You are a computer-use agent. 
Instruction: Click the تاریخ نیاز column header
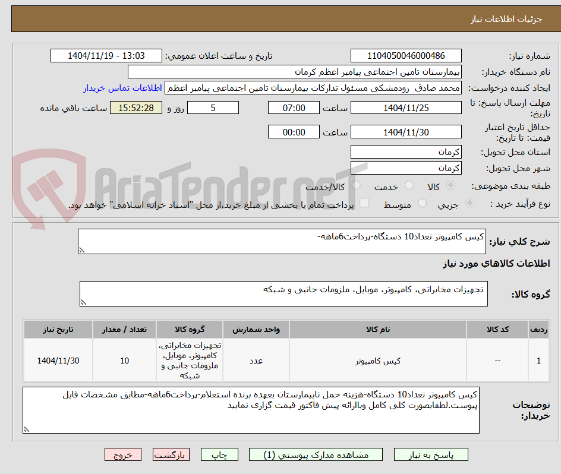point(58,330)
